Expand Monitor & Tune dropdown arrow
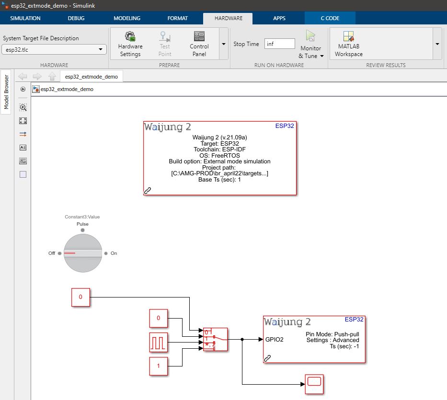This screenshot has height=400, width=447. (x=322, y=56)
